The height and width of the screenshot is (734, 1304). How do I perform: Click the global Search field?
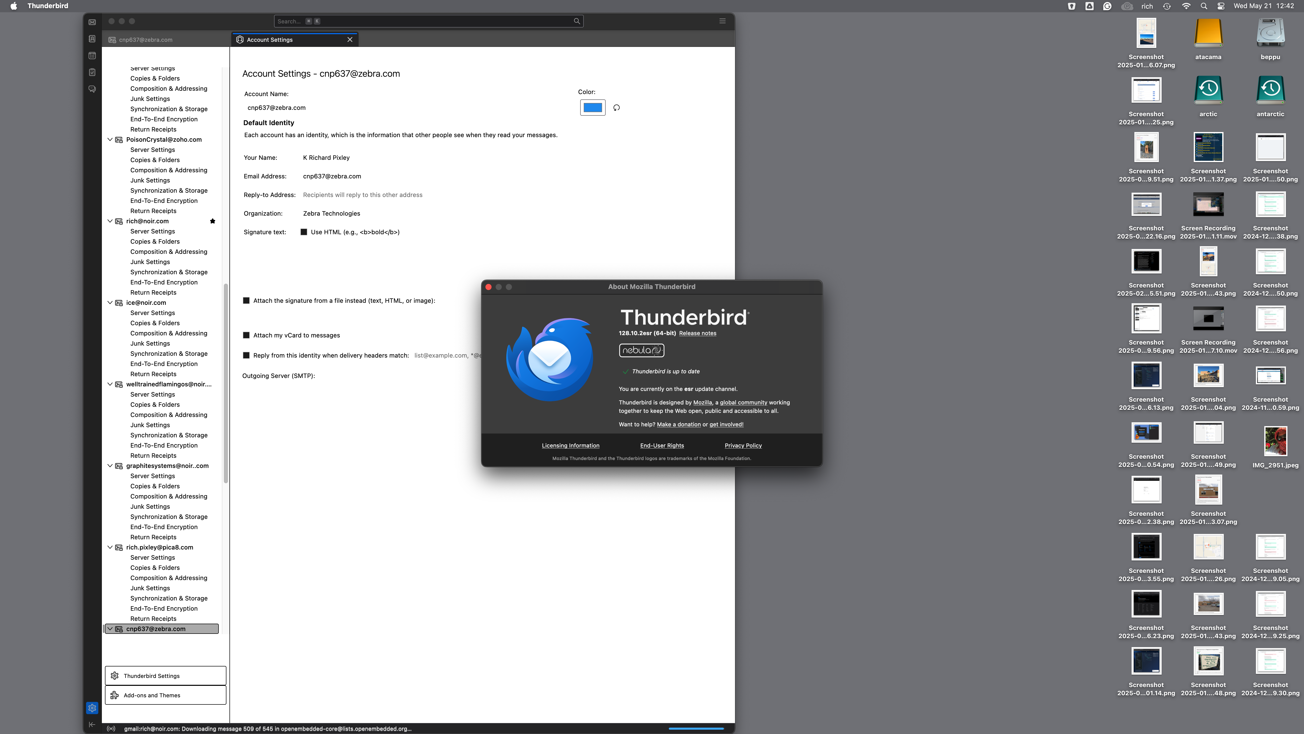coord(428,21)
